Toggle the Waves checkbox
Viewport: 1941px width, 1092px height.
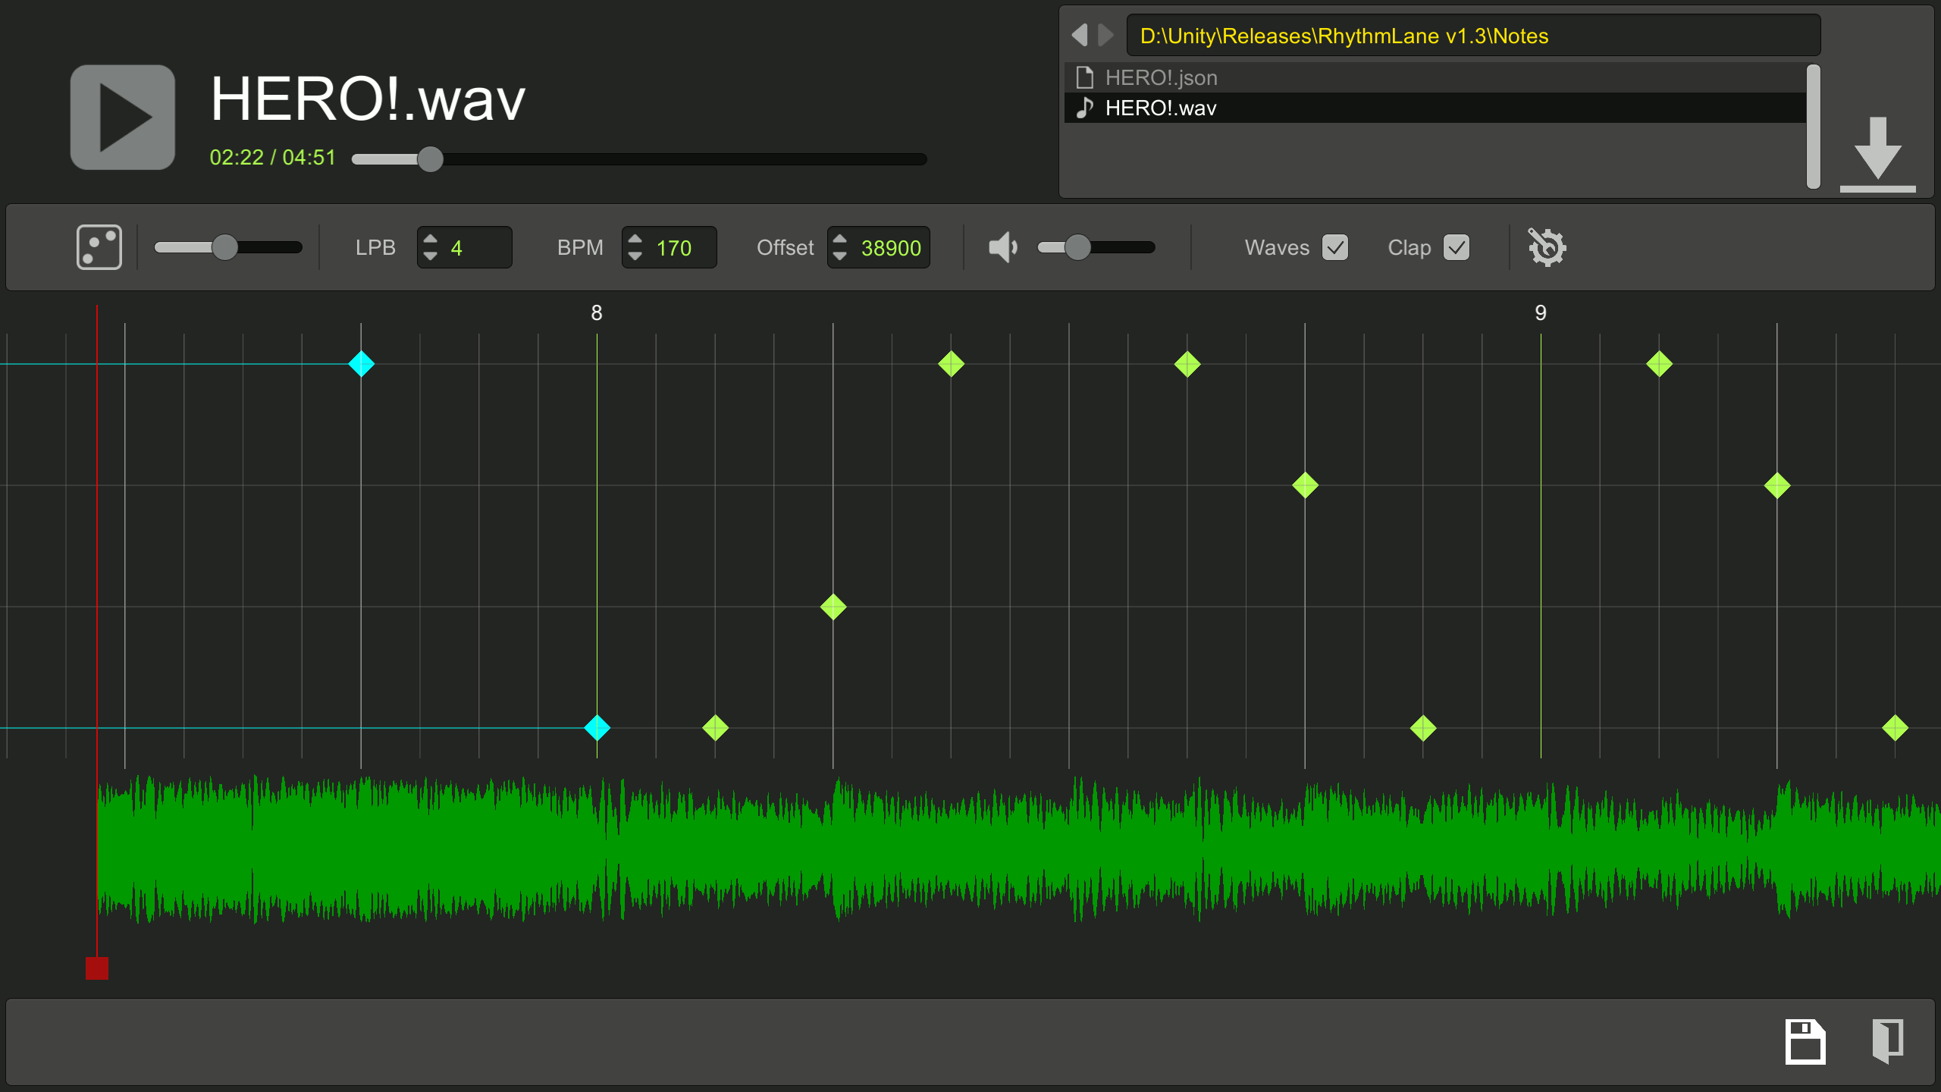tap(1334, 247)
